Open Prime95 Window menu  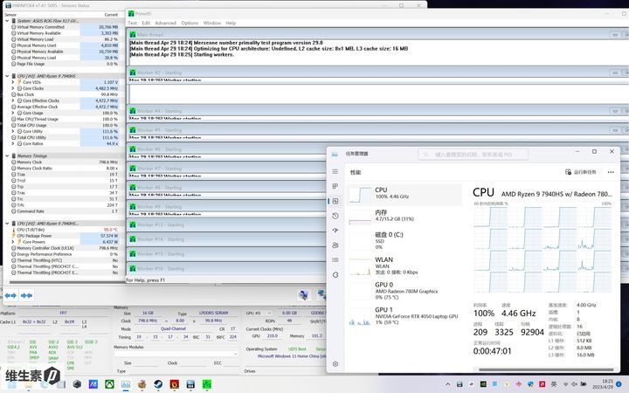(x=211, y=23)
